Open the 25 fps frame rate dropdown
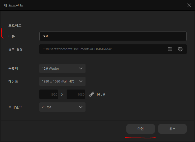The height and width of the screenshot is (142, 195). tap(62, 107)
